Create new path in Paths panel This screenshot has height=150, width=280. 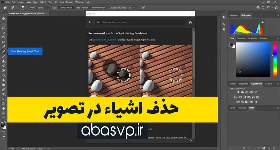coord(269,148)
